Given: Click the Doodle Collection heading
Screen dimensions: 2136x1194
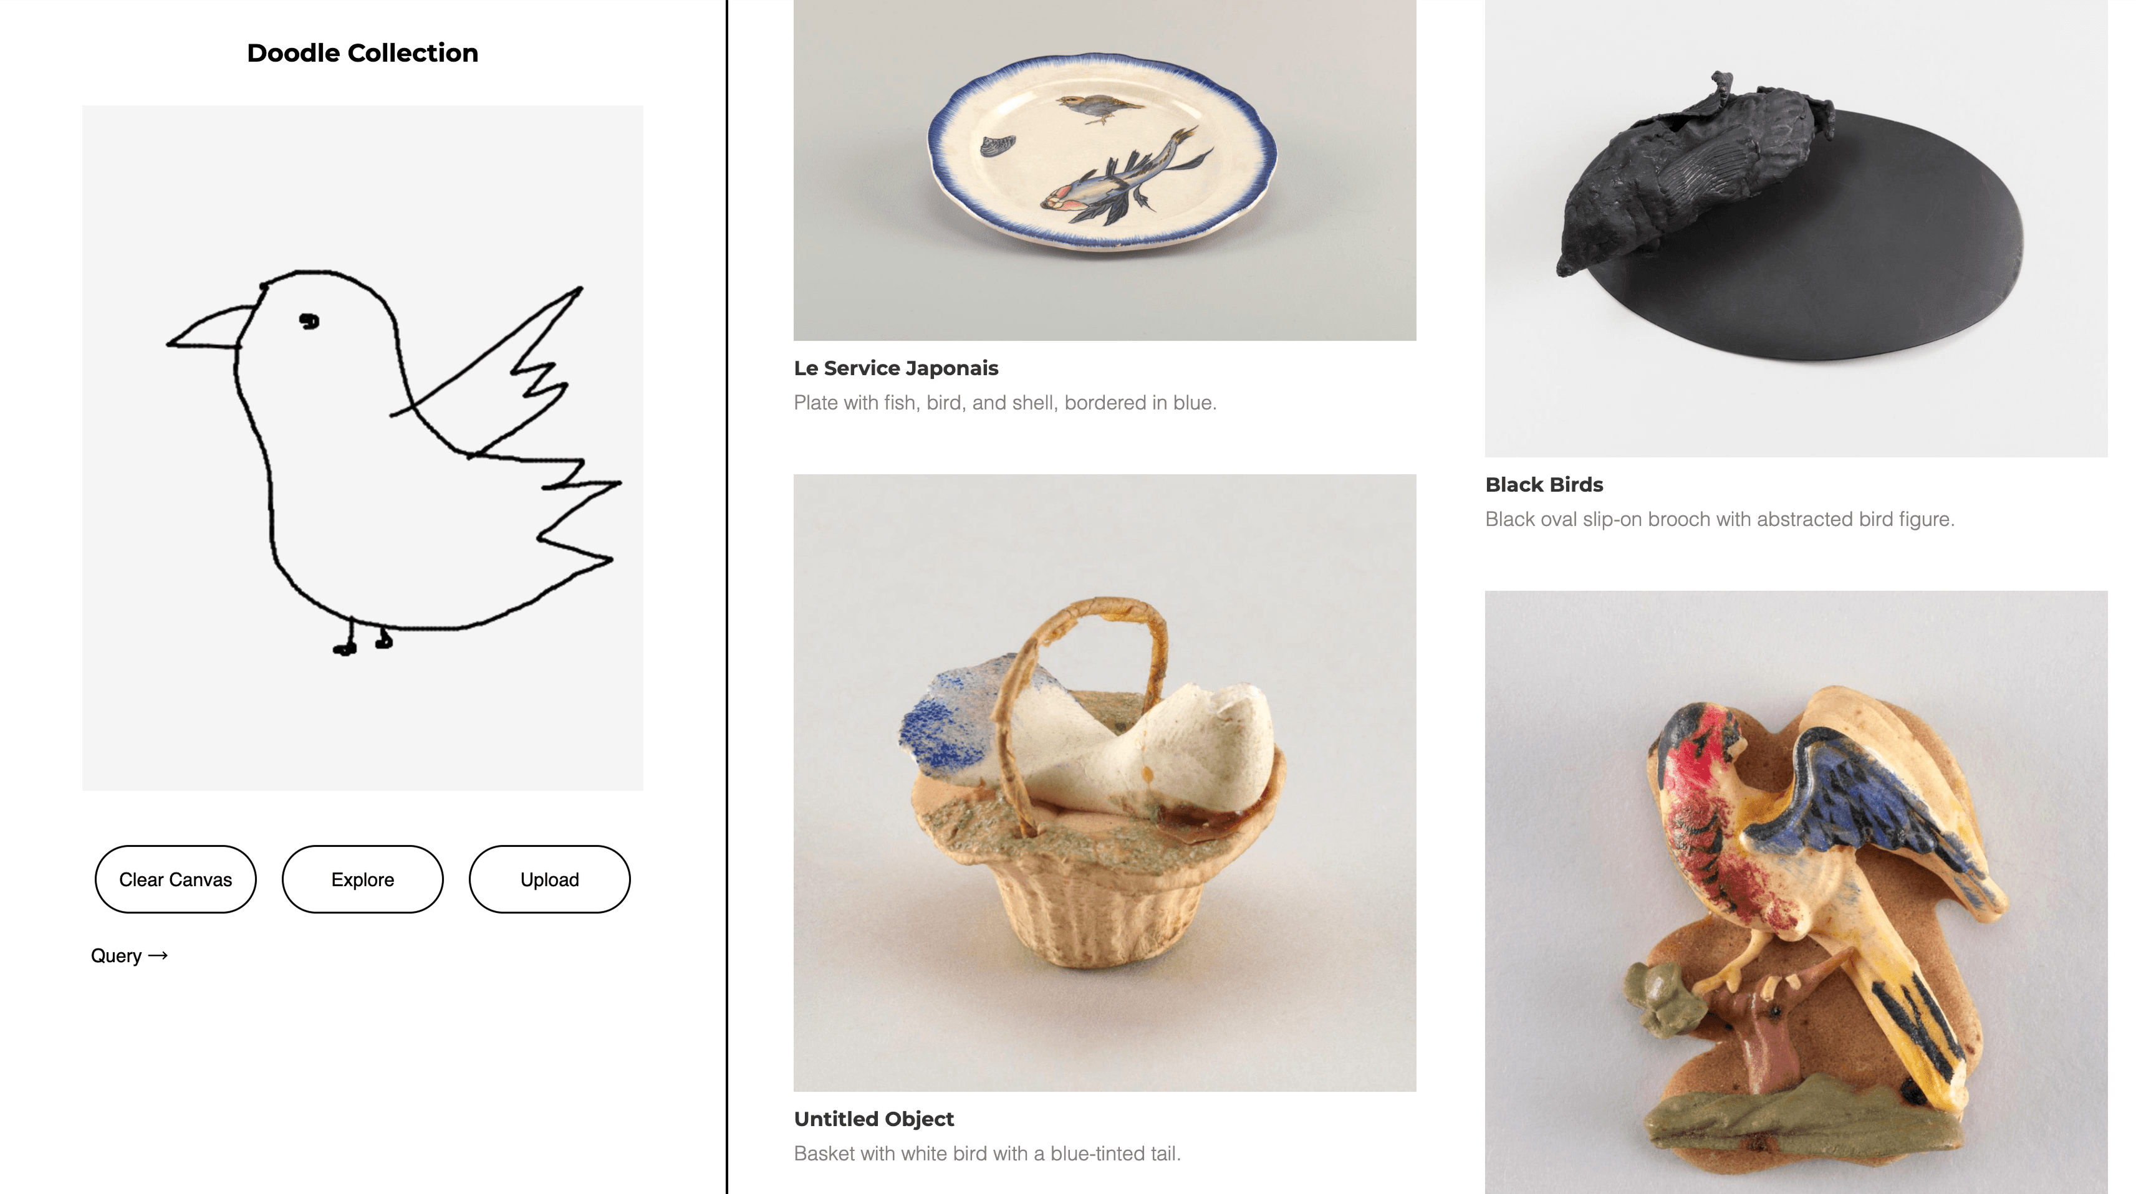Looking at the screenshot, I should [362, 52].
